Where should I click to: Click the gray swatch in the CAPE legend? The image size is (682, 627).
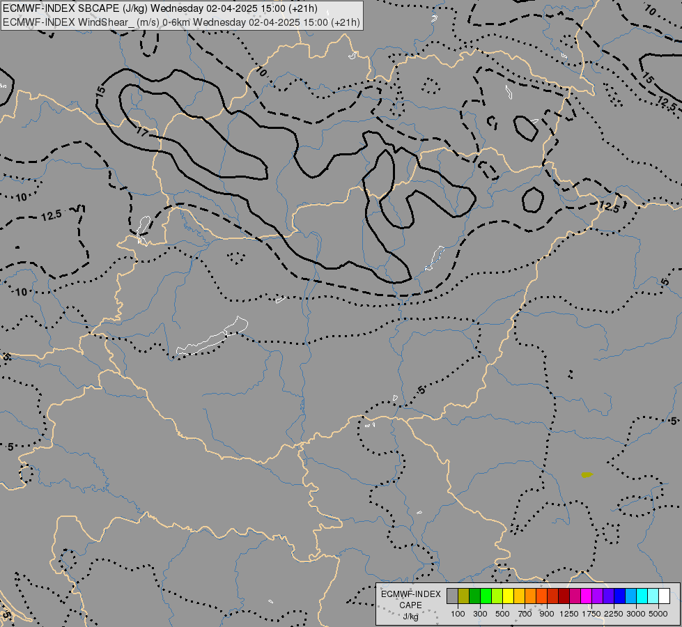[x=452, y=596]
